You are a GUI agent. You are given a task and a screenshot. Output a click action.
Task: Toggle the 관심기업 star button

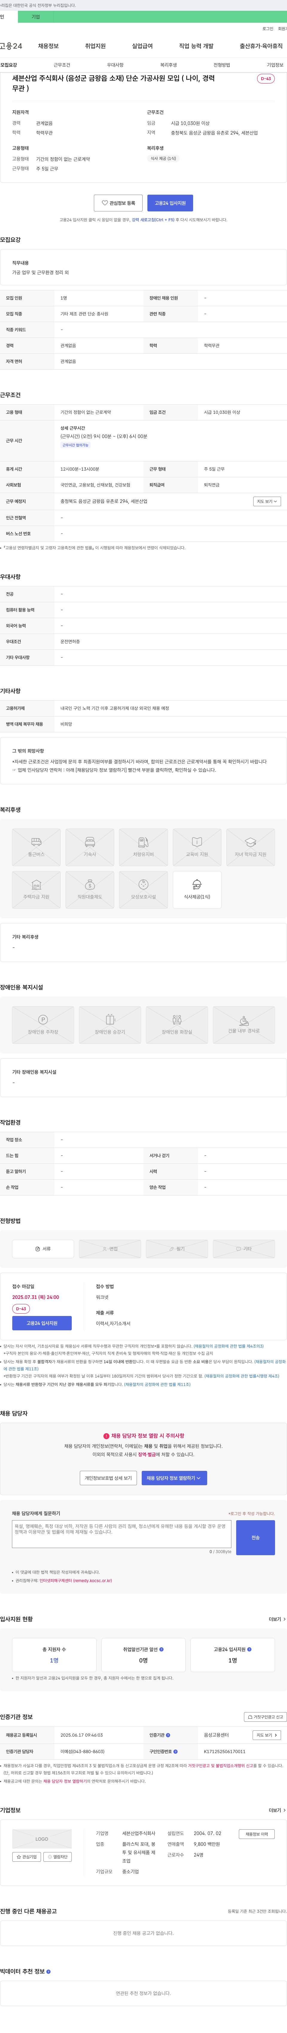27,1856
